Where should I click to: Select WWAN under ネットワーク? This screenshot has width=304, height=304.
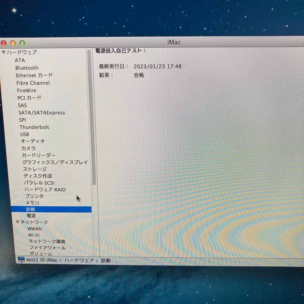tap(35, 229)
